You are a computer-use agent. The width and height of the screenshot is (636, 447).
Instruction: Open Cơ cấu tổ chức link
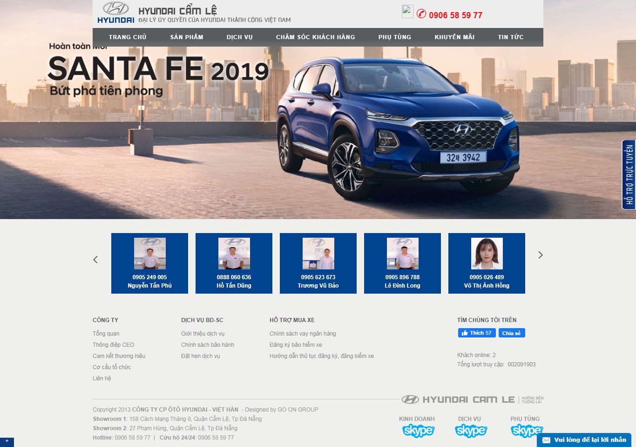coord(112,367)
